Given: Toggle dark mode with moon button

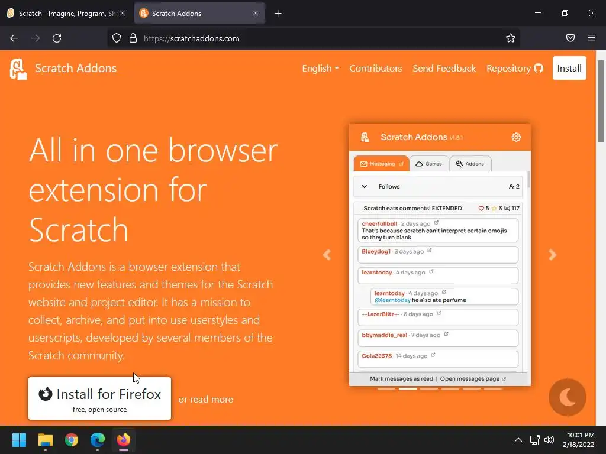Looking at the screenshot, I should point(568,397).
